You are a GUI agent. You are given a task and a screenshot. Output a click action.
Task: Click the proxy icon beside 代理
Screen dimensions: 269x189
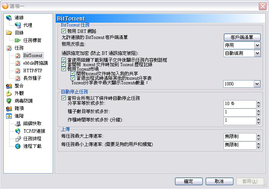point(18,25)
